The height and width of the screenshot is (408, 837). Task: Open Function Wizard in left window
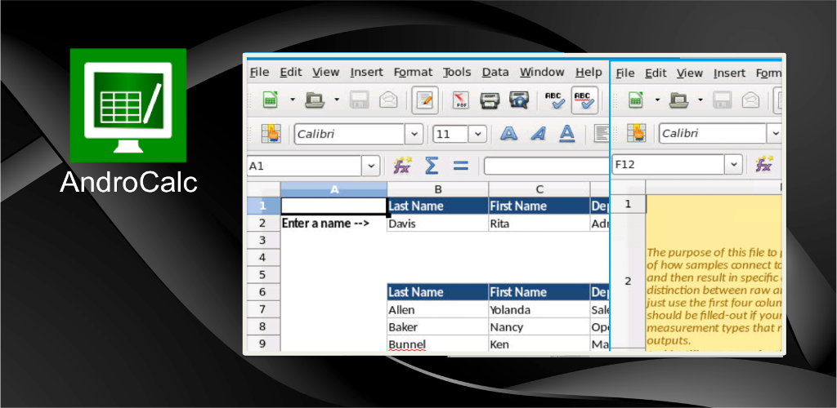click(402, 166)
